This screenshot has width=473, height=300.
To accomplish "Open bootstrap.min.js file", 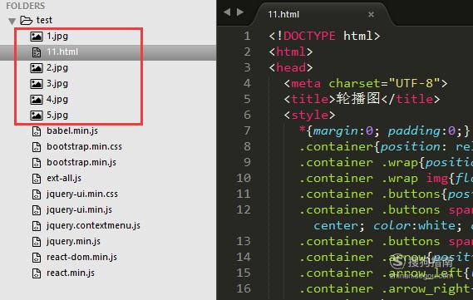I will tap(81, 162).
